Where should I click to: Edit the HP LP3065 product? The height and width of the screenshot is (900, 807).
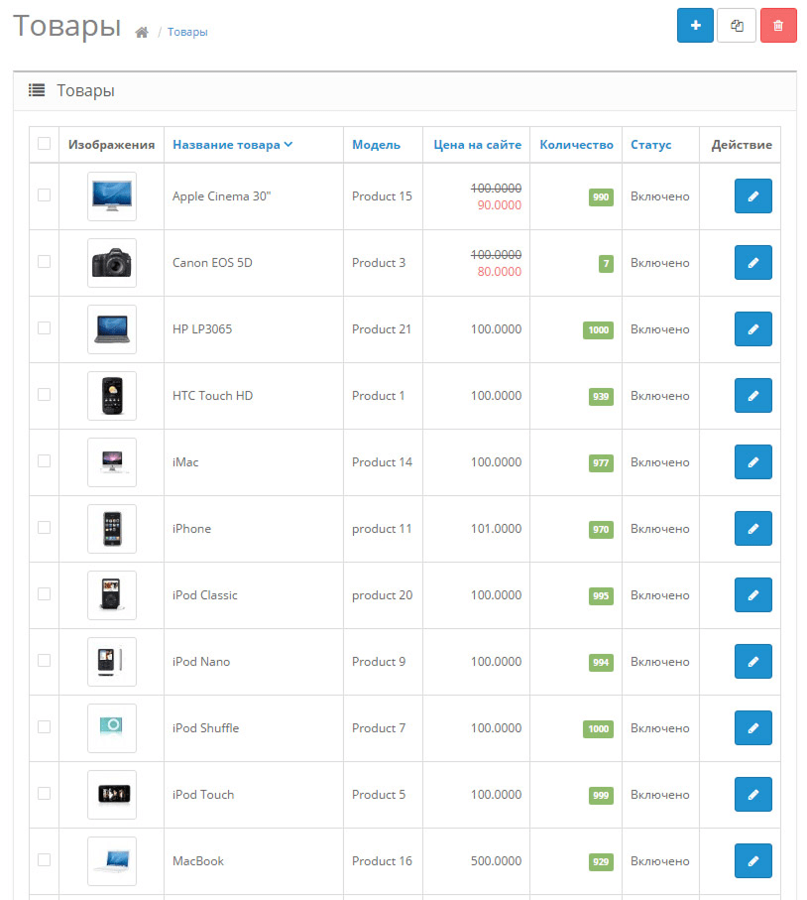click(x=753, y=328)
